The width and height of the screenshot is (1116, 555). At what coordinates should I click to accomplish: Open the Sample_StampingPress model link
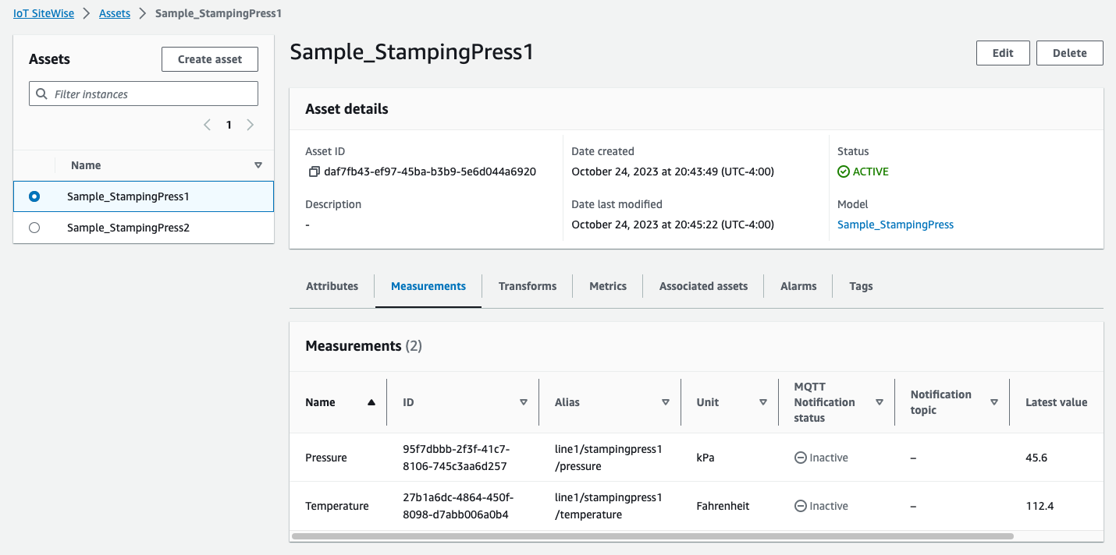895,224
